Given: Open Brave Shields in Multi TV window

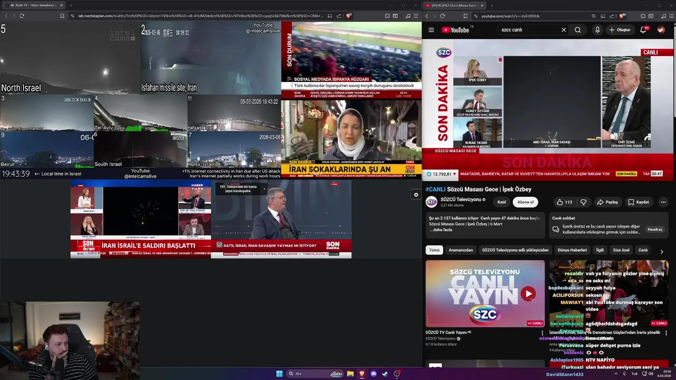Looking at the screenshot, I should 349,16.
